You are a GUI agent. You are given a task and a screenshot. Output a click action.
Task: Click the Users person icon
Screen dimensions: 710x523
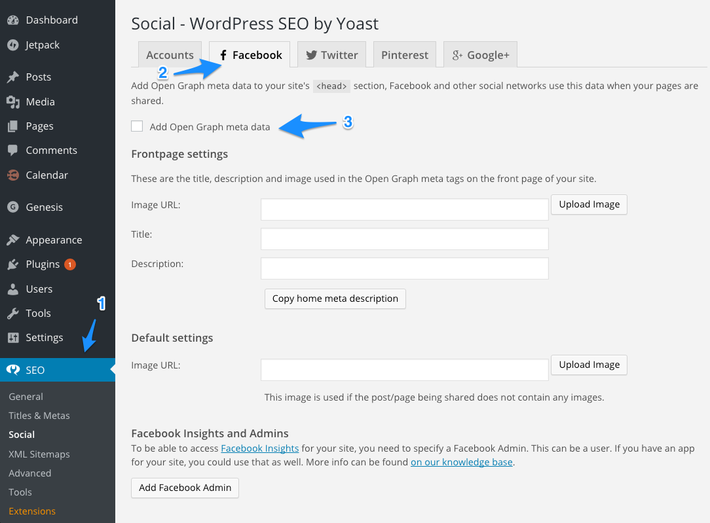[13, 289]
